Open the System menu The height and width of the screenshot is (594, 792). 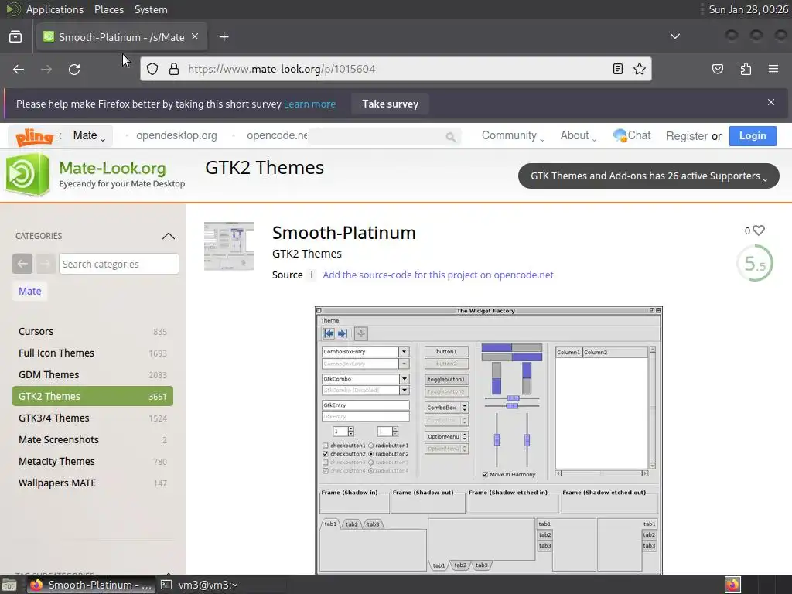pyautogui.click(x=151, y=9)
